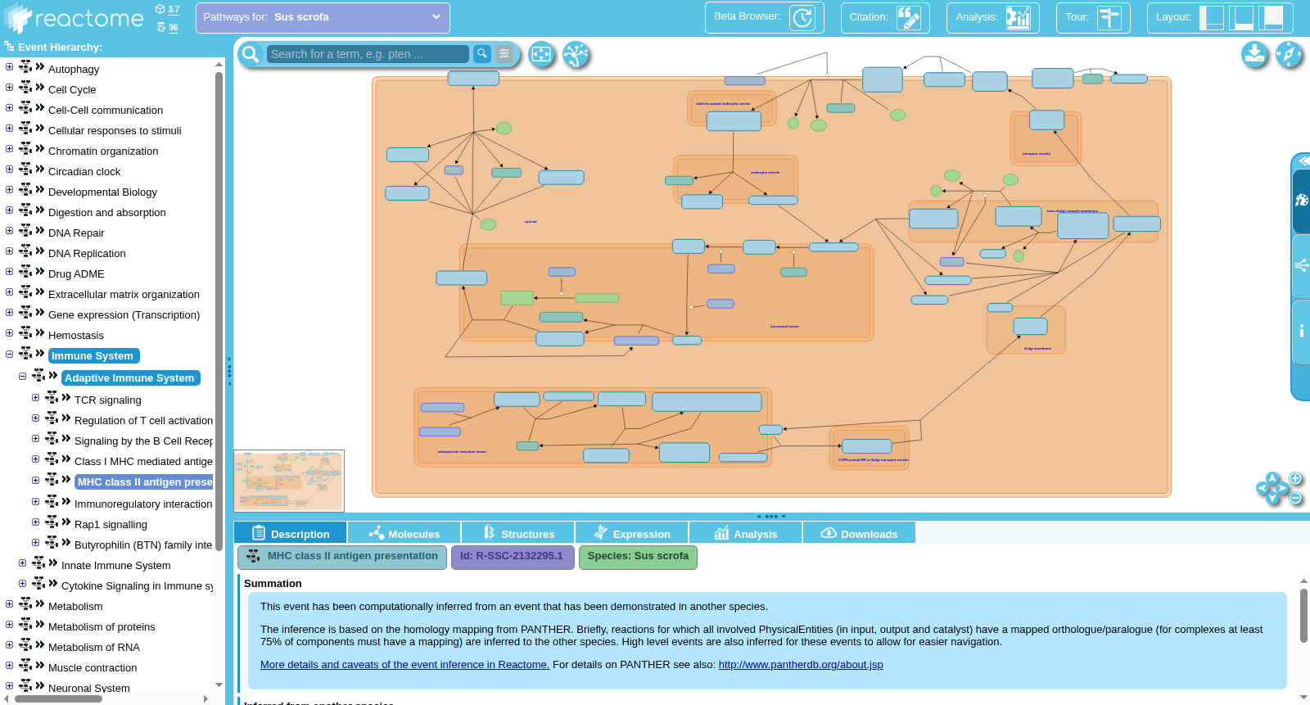
Task: Expand the DNA Repair tree node
Action: click(9, 231)
